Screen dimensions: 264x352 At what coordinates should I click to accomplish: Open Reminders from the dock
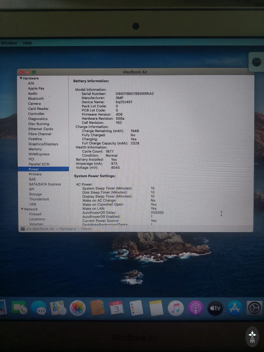(x=136, y=308)
